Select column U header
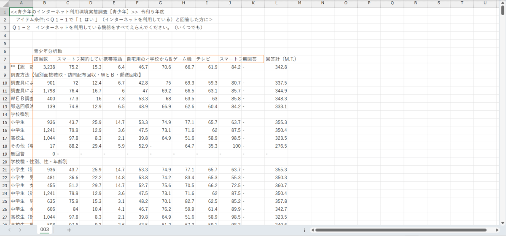The width and height of the screenshot is (506, 236). [x=485, y=3]
